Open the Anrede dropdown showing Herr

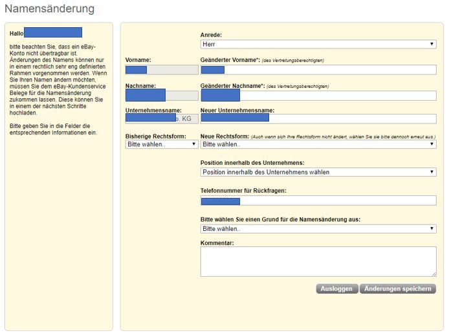pyautogui.click(x=318, y=44)
